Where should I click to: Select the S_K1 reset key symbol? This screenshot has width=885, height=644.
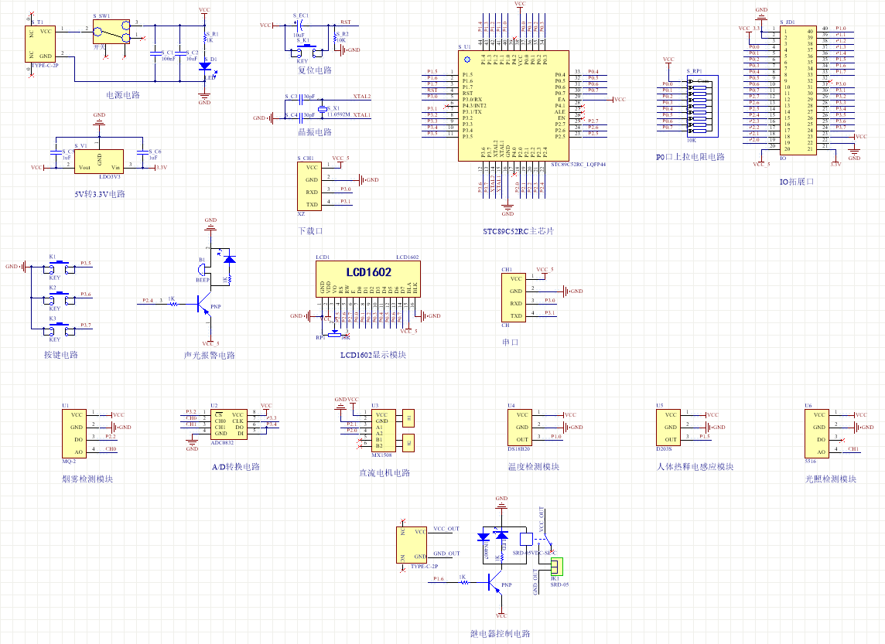point(298,52)
